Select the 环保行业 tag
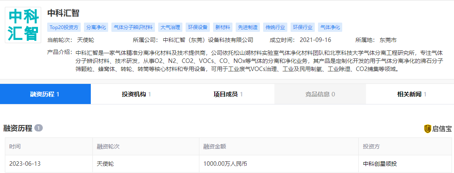Image resolution: width=454 pixels, height=173 pixels. tap(303, 27)
